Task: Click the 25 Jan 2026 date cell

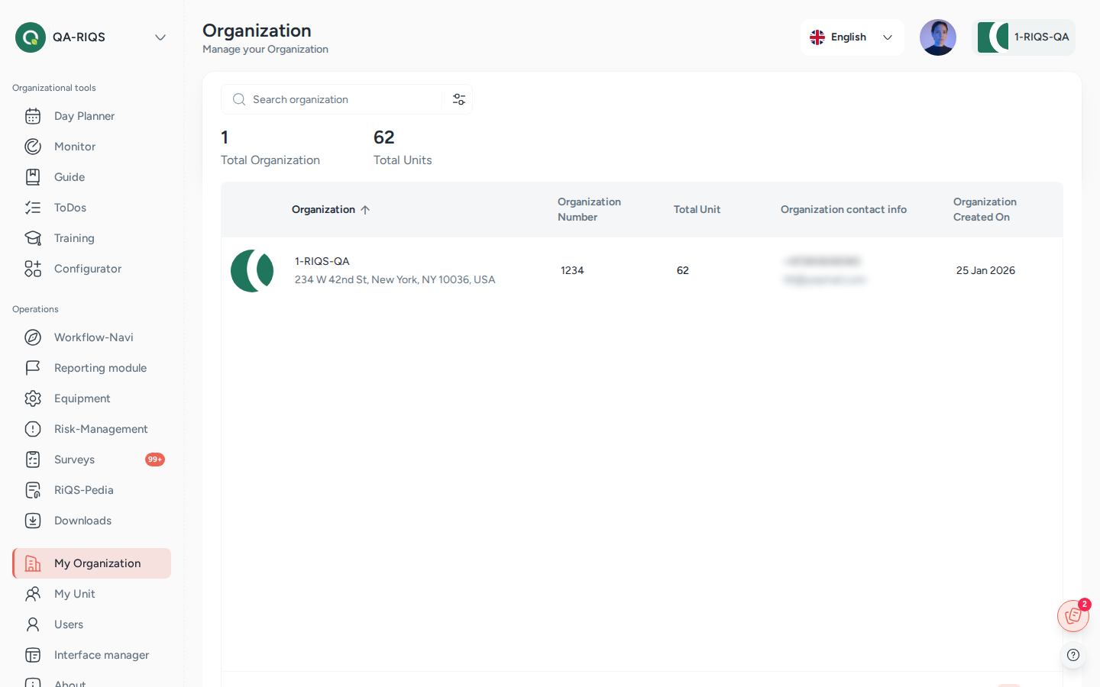Action: 985,270
